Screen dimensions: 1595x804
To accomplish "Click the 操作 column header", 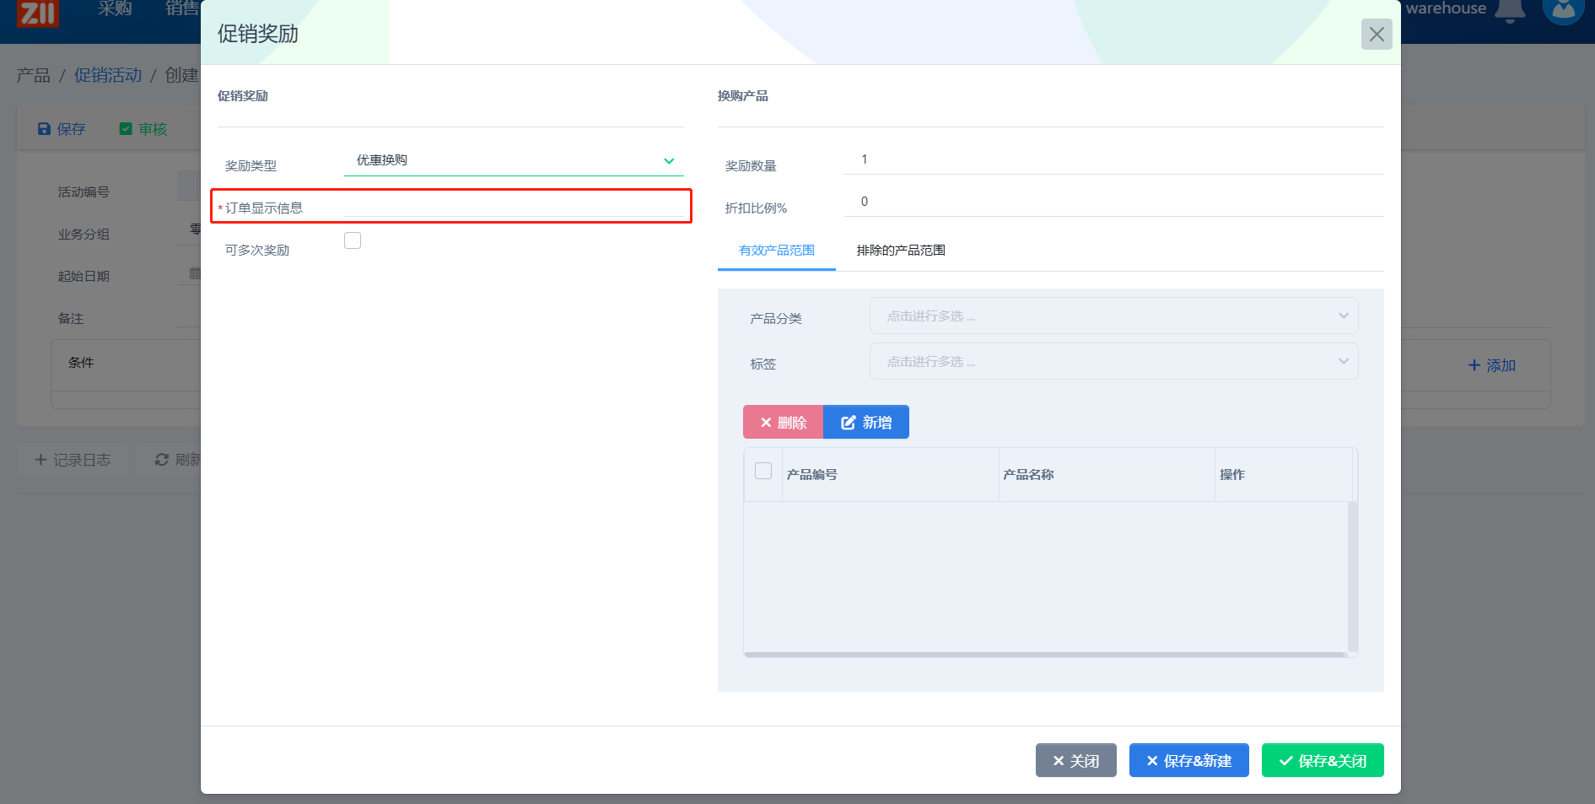I will click(x=1283, y=475).
